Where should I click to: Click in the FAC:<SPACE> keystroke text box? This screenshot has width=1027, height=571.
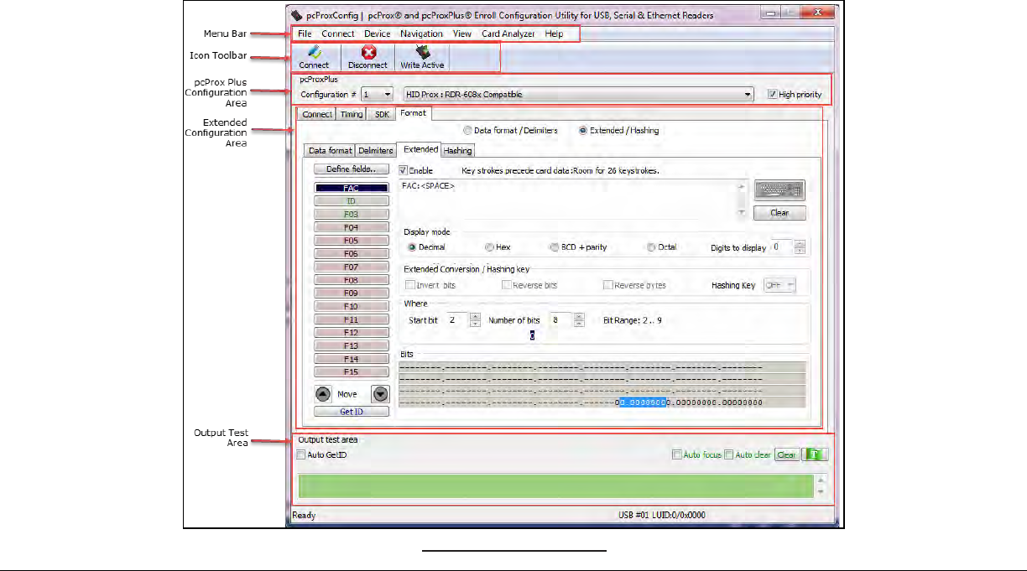(x=567, y=200)
